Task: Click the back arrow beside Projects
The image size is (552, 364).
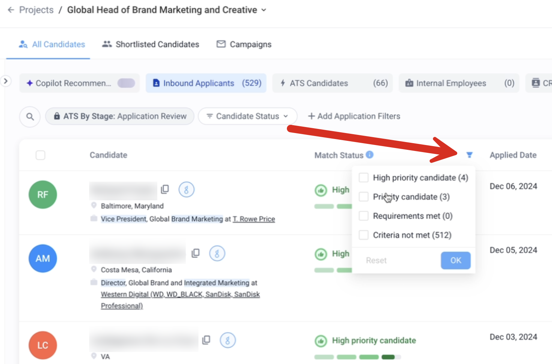Action: 11,10
